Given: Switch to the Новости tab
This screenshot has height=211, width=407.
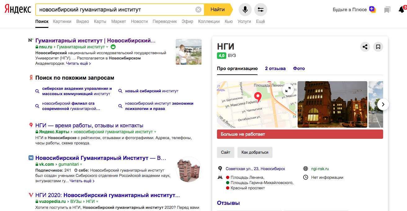Looking at the screenshot, I should tap(139, 21).
